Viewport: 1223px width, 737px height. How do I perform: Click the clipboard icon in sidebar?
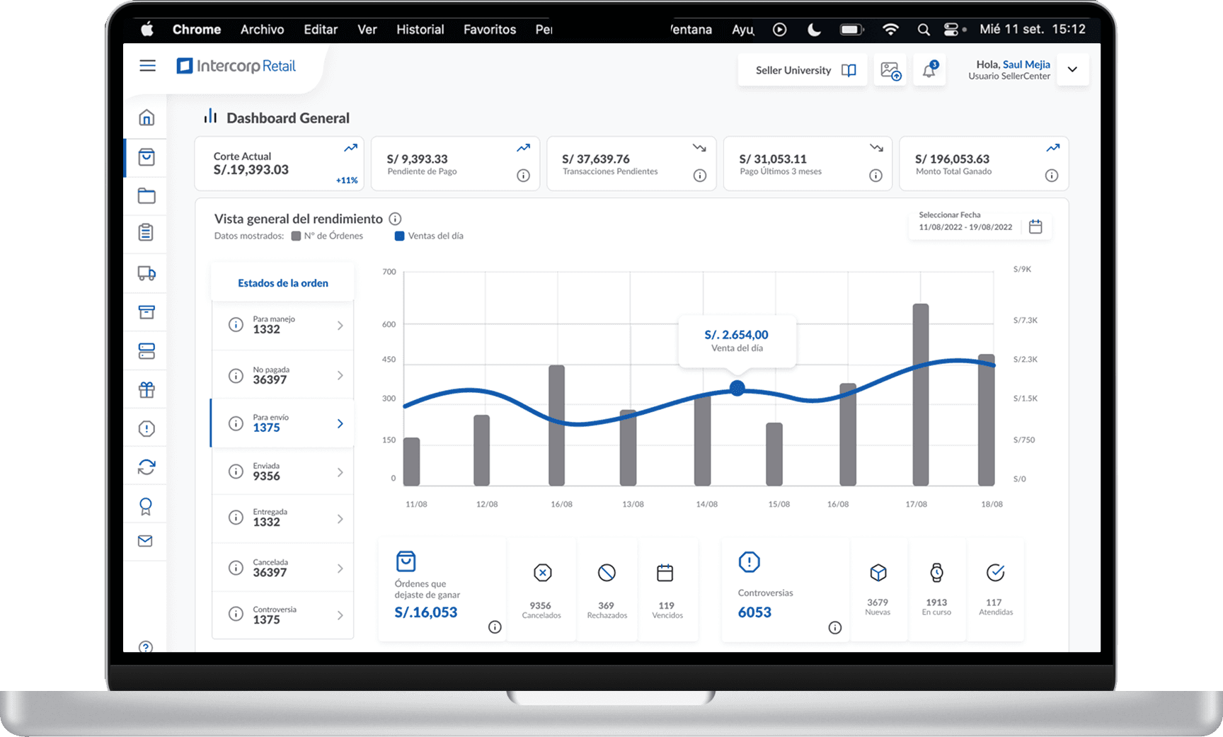click(x=146, y=232)
